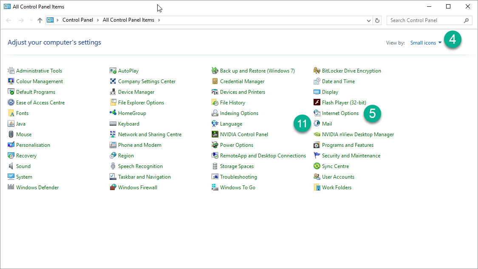Open the View by Small icons dropdown

426,43
